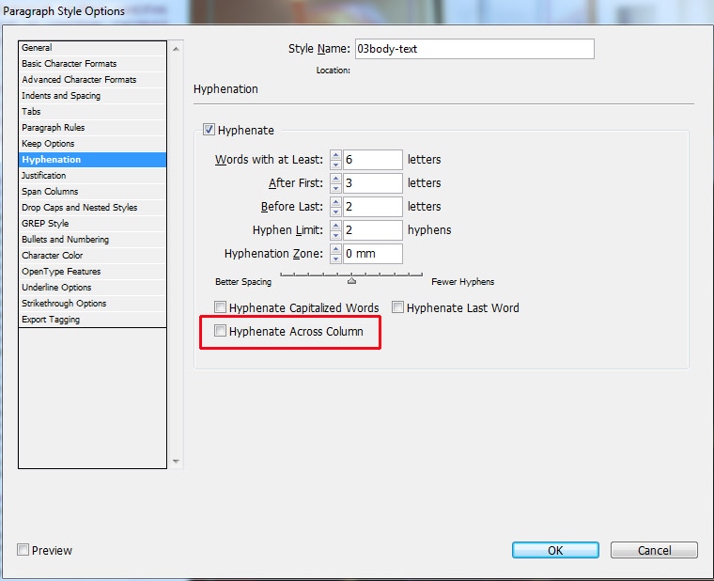This screenshot has height=581, width=714.
Task: Decrease After First letters value
Action: pyautogui.click(x=335, y=188)
